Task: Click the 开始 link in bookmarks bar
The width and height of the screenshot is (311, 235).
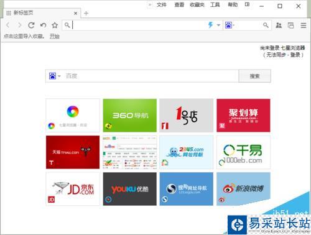Action: click(x=55, y=37)
